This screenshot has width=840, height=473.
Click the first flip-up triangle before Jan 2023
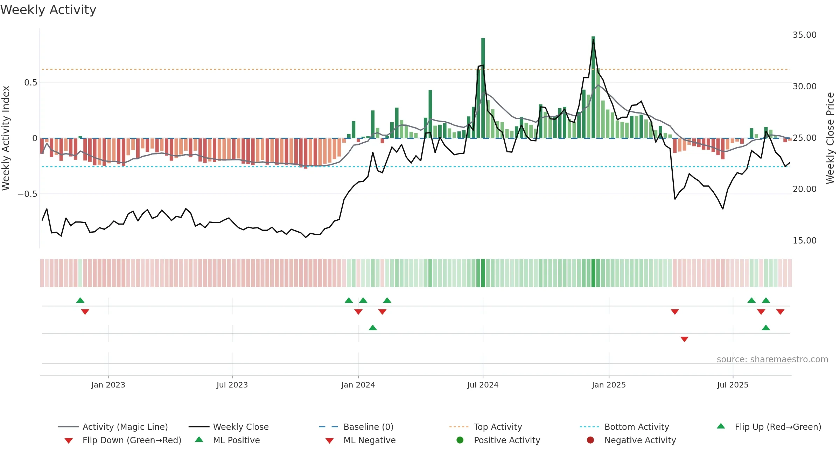click(x=80, y=300)
